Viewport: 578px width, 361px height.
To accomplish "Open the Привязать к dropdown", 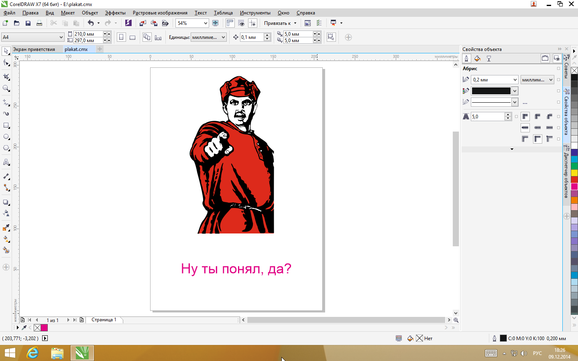I will pyautogui.click(x=280, y=23).
